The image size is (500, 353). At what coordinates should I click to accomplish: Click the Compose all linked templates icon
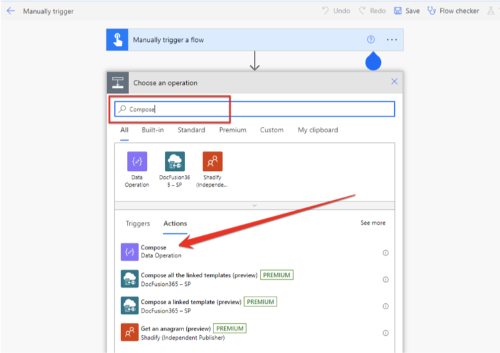(x=130, y=279)
